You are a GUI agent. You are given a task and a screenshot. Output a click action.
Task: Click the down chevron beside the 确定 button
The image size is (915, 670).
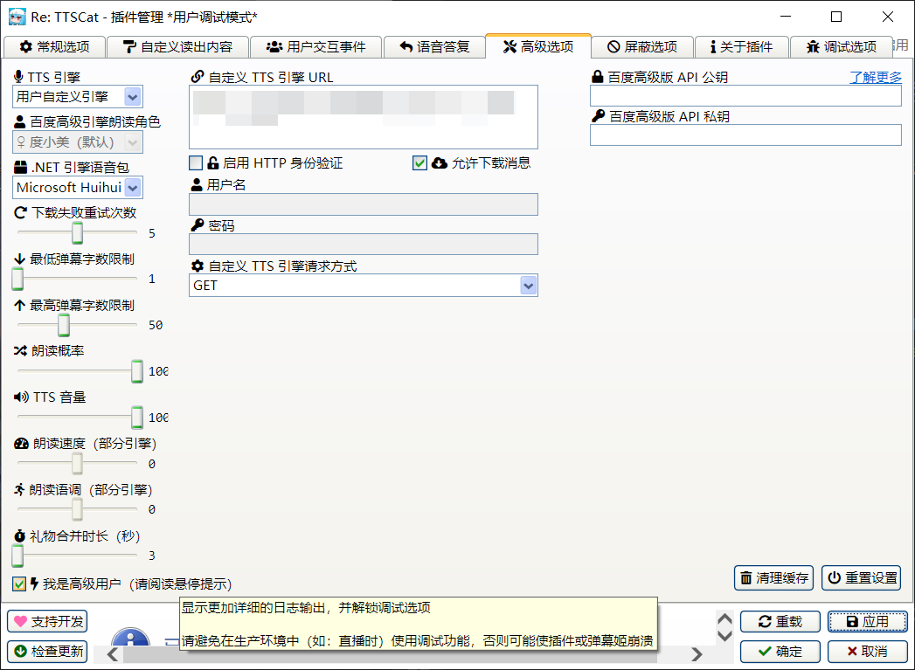tap(724, 636)
